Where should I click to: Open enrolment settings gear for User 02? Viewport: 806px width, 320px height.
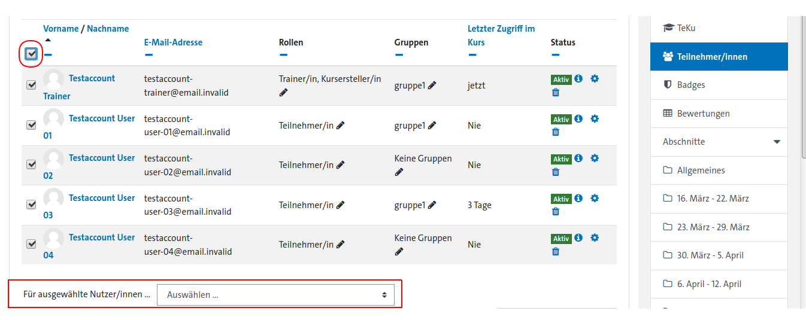coord(595,159)
